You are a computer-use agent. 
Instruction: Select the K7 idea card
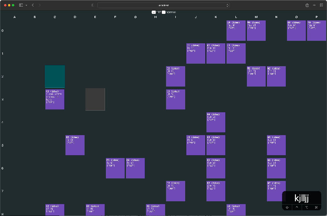[216, 191]
